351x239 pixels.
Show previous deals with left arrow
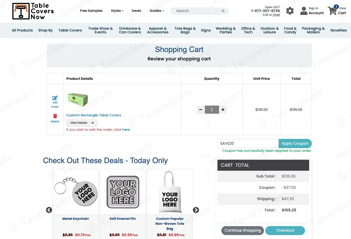click(49, 210)
